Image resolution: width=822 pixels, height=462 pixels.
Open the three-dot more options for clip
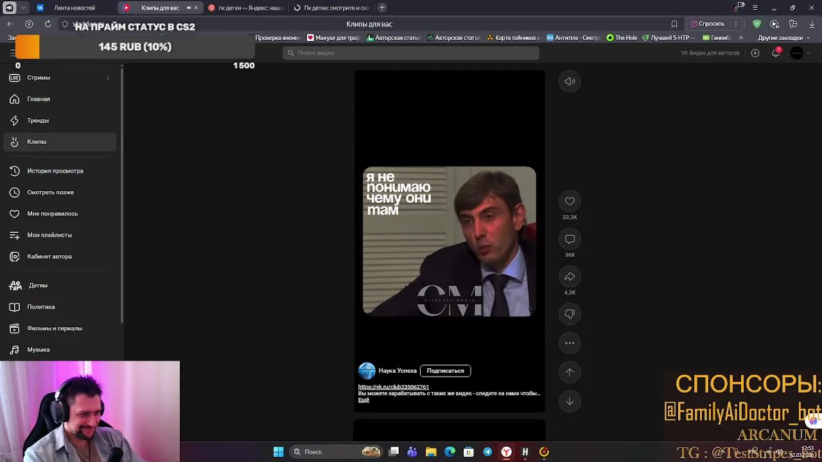pyautogui.click(x=570, y=343)
